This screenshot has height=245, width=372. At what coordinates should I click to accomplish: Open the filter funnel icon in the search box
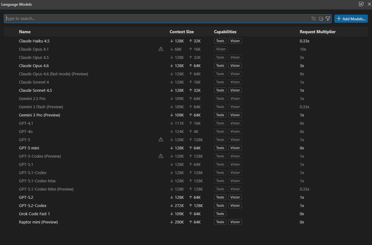pyautogui.click(x=328, y=18)
